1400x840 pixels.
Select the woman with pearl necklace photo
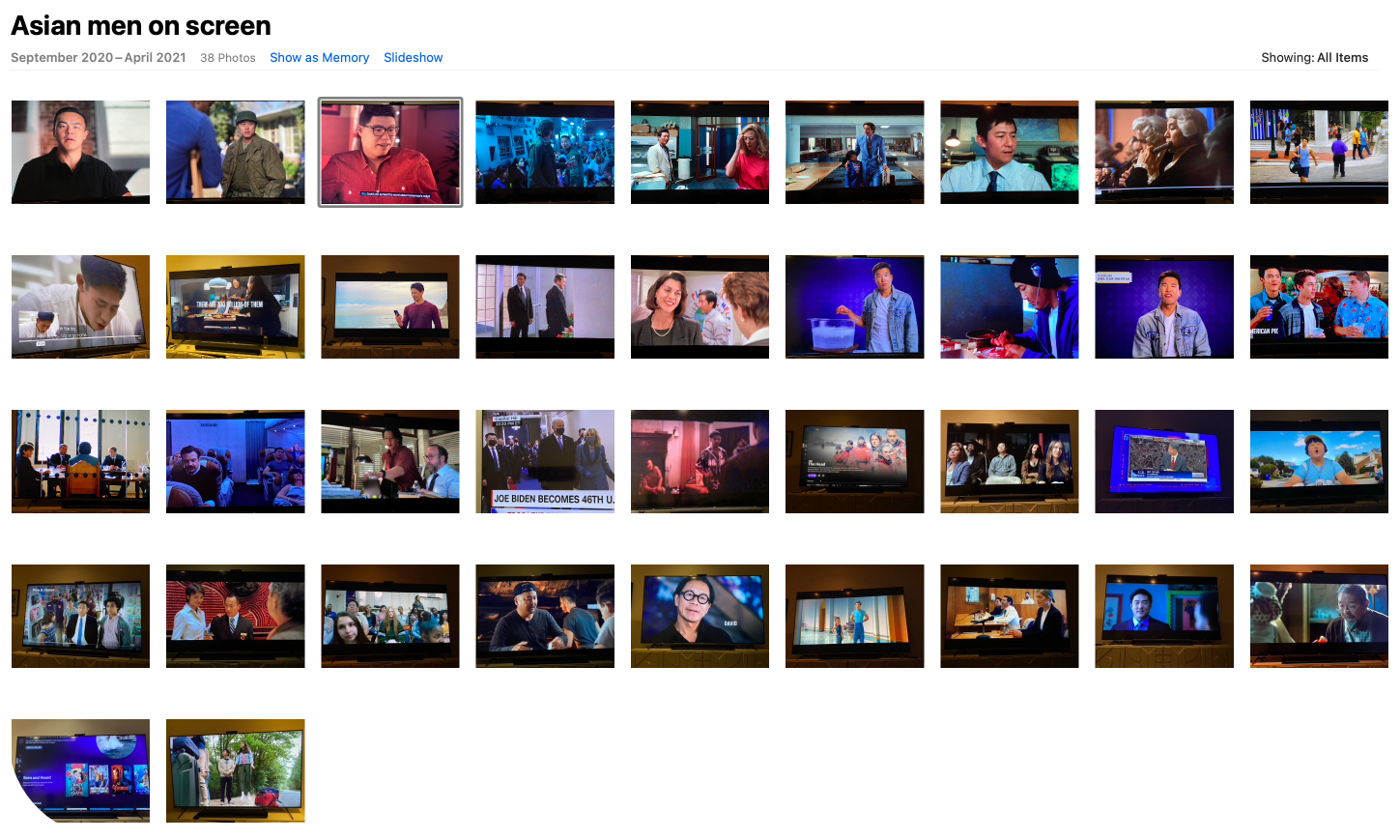(x=700, y=306)
